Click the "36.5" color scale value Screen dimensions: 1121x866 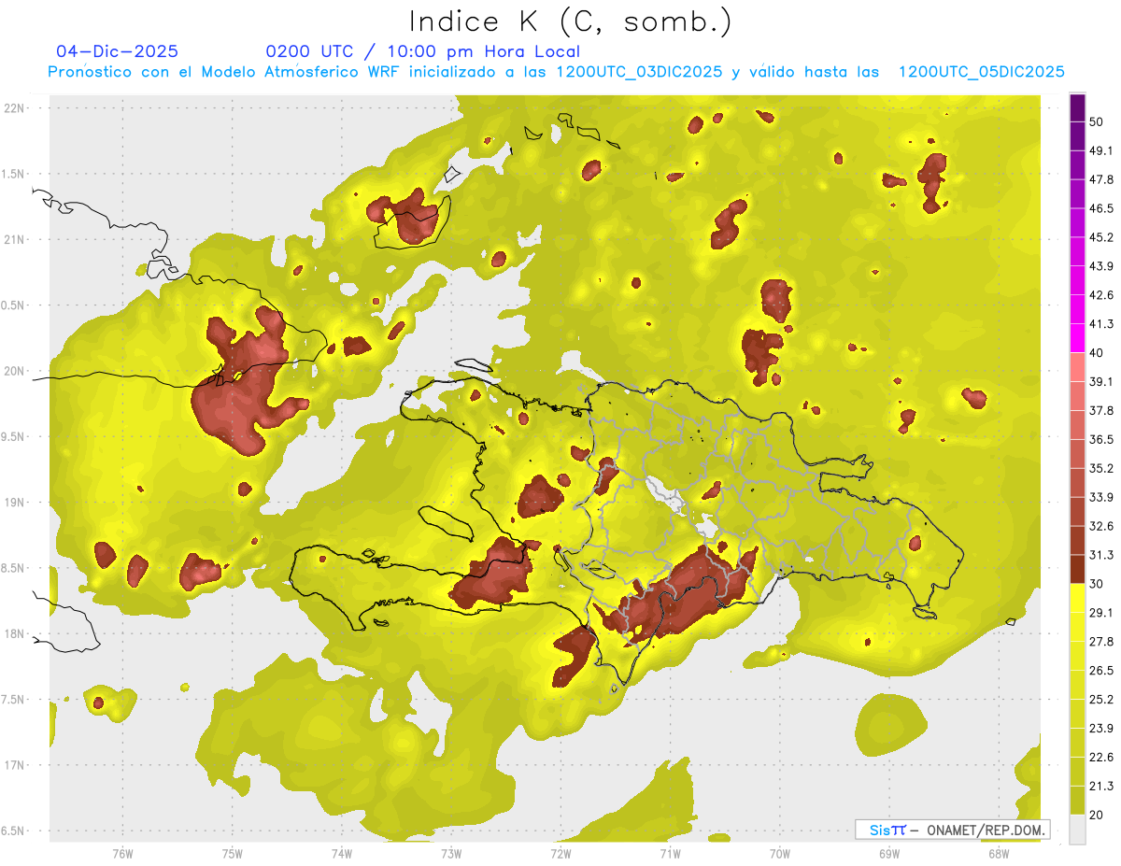pyautogui.click(x=1101, y=439)
